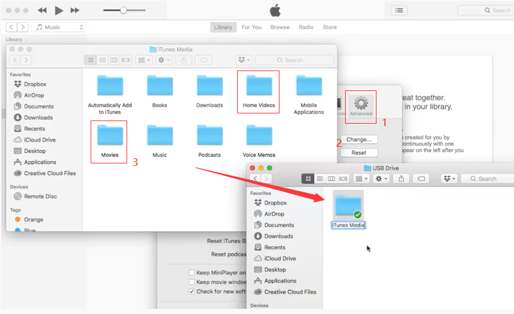Select column view in USB Drive window
This screenshot has height=314, width=514.
tap(332, 179)
